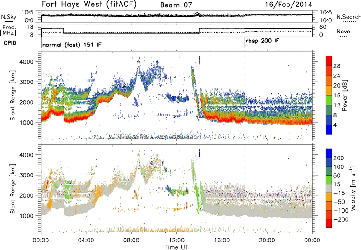Image resolution: width=361 pixels, height=250 pixels.
Task: Click the "4000" tick of the velocity panel
Action: pos(26,155)
